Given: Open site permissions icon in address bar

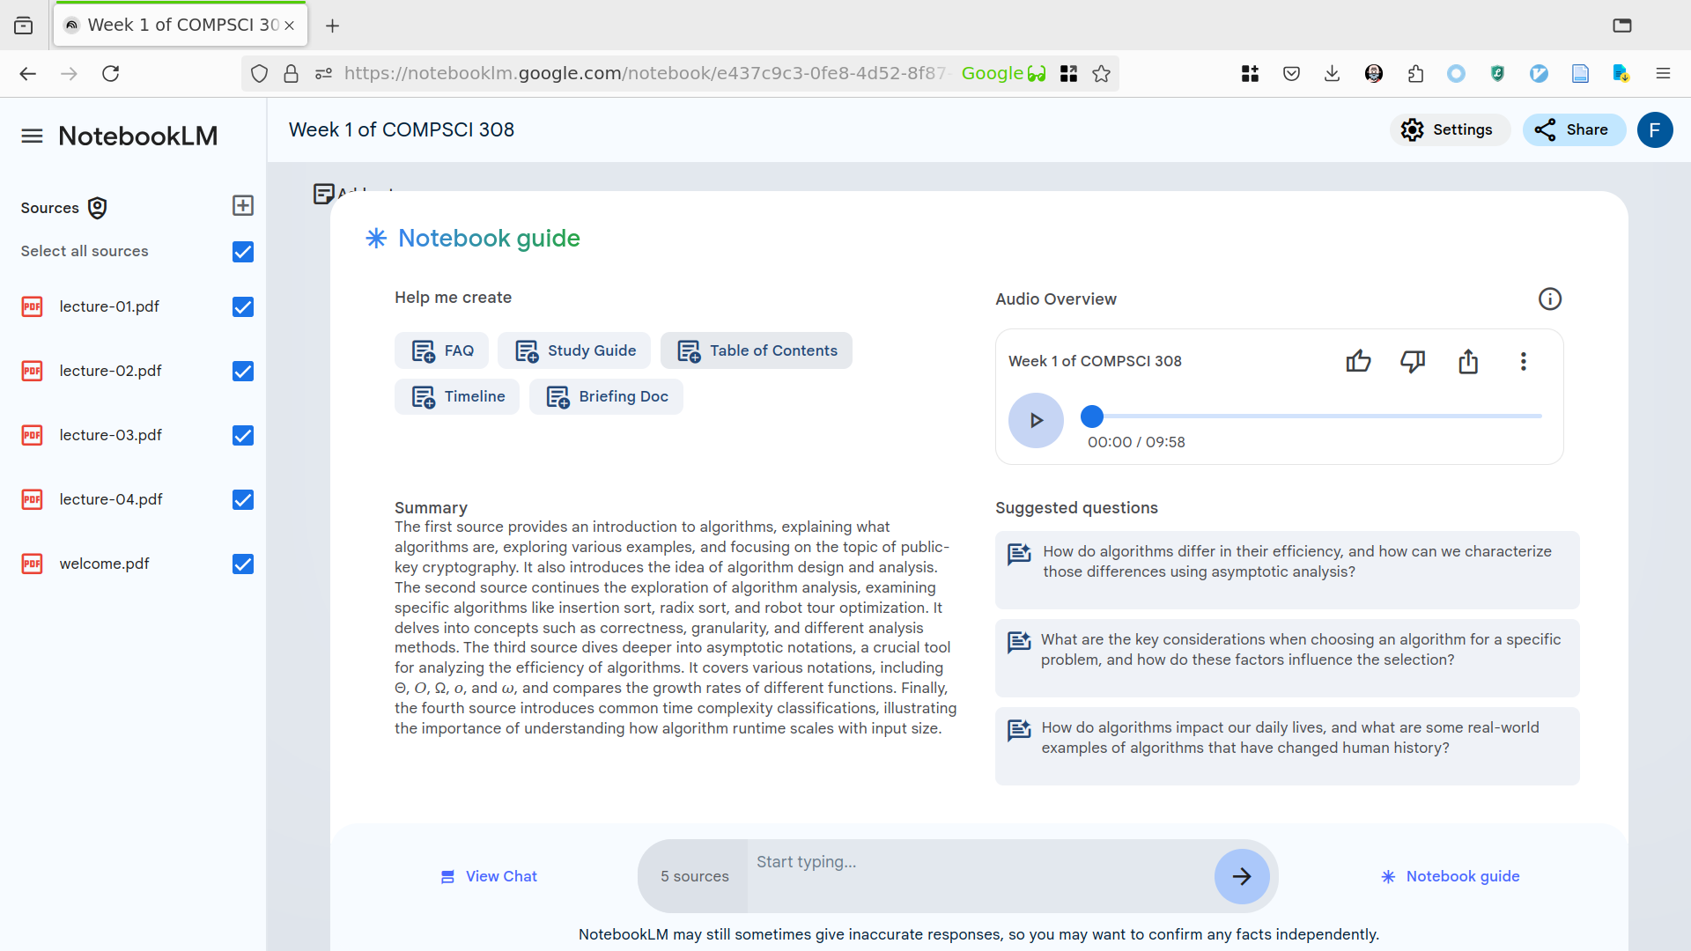Looking at the screenshot, I should point(323,74).
